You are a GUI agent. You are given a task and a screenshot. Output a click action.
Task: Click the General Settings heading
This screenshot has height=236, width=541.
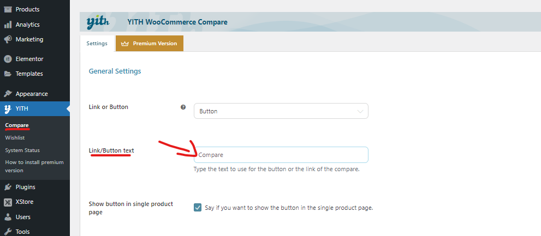point(115,71)
